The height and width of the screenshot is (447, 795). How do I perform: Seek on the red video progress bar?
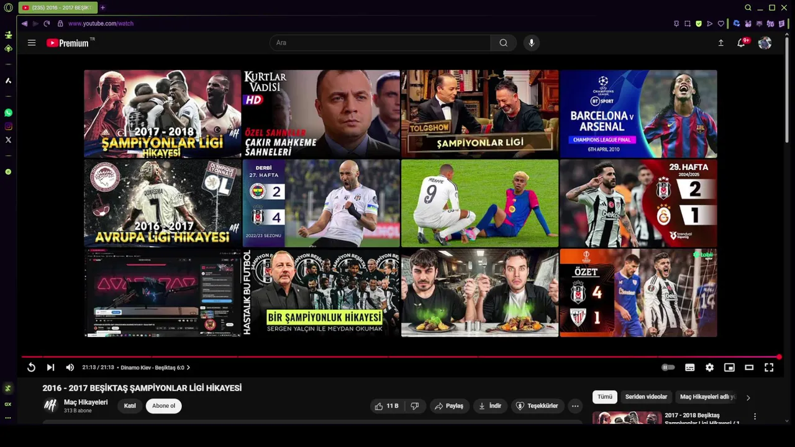(401, 357)
